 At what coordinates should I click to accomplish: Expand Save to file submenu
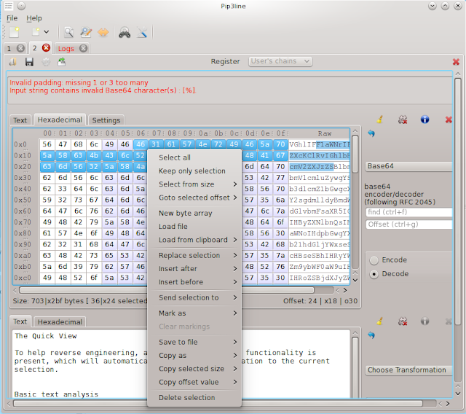(x=194, y=342)
